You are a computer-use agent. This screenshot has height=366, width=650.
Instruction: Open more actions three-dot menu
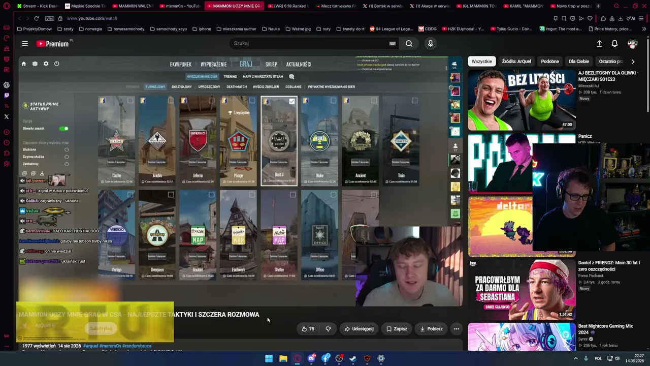pyautogui.click(x=456, y=329)
